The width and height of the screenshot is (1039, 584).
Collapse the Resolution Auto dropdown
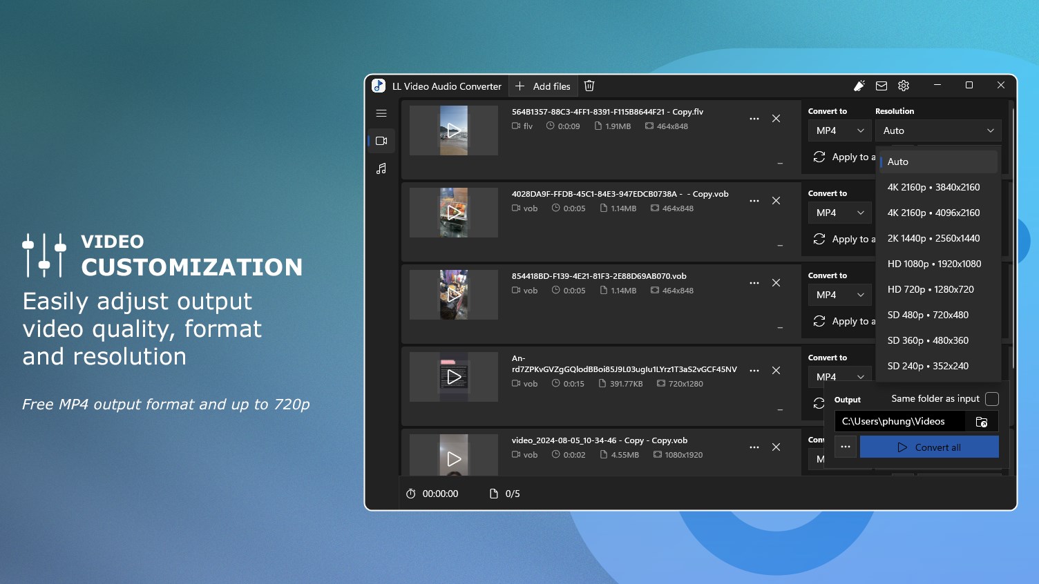pyautogui.click(x=938, y=130)
